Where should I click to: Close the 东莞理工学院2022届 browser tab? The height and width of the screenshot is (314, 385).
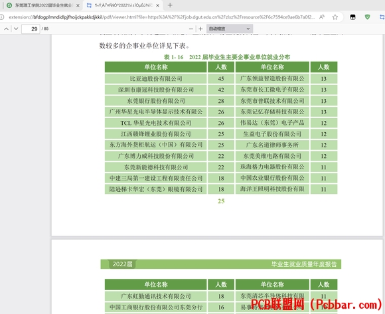click(78, 5)
